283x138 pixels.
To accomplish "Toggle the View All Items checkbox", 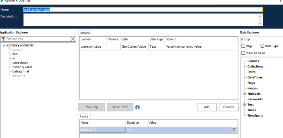I will pyautogui.click(x=243, y=53).
